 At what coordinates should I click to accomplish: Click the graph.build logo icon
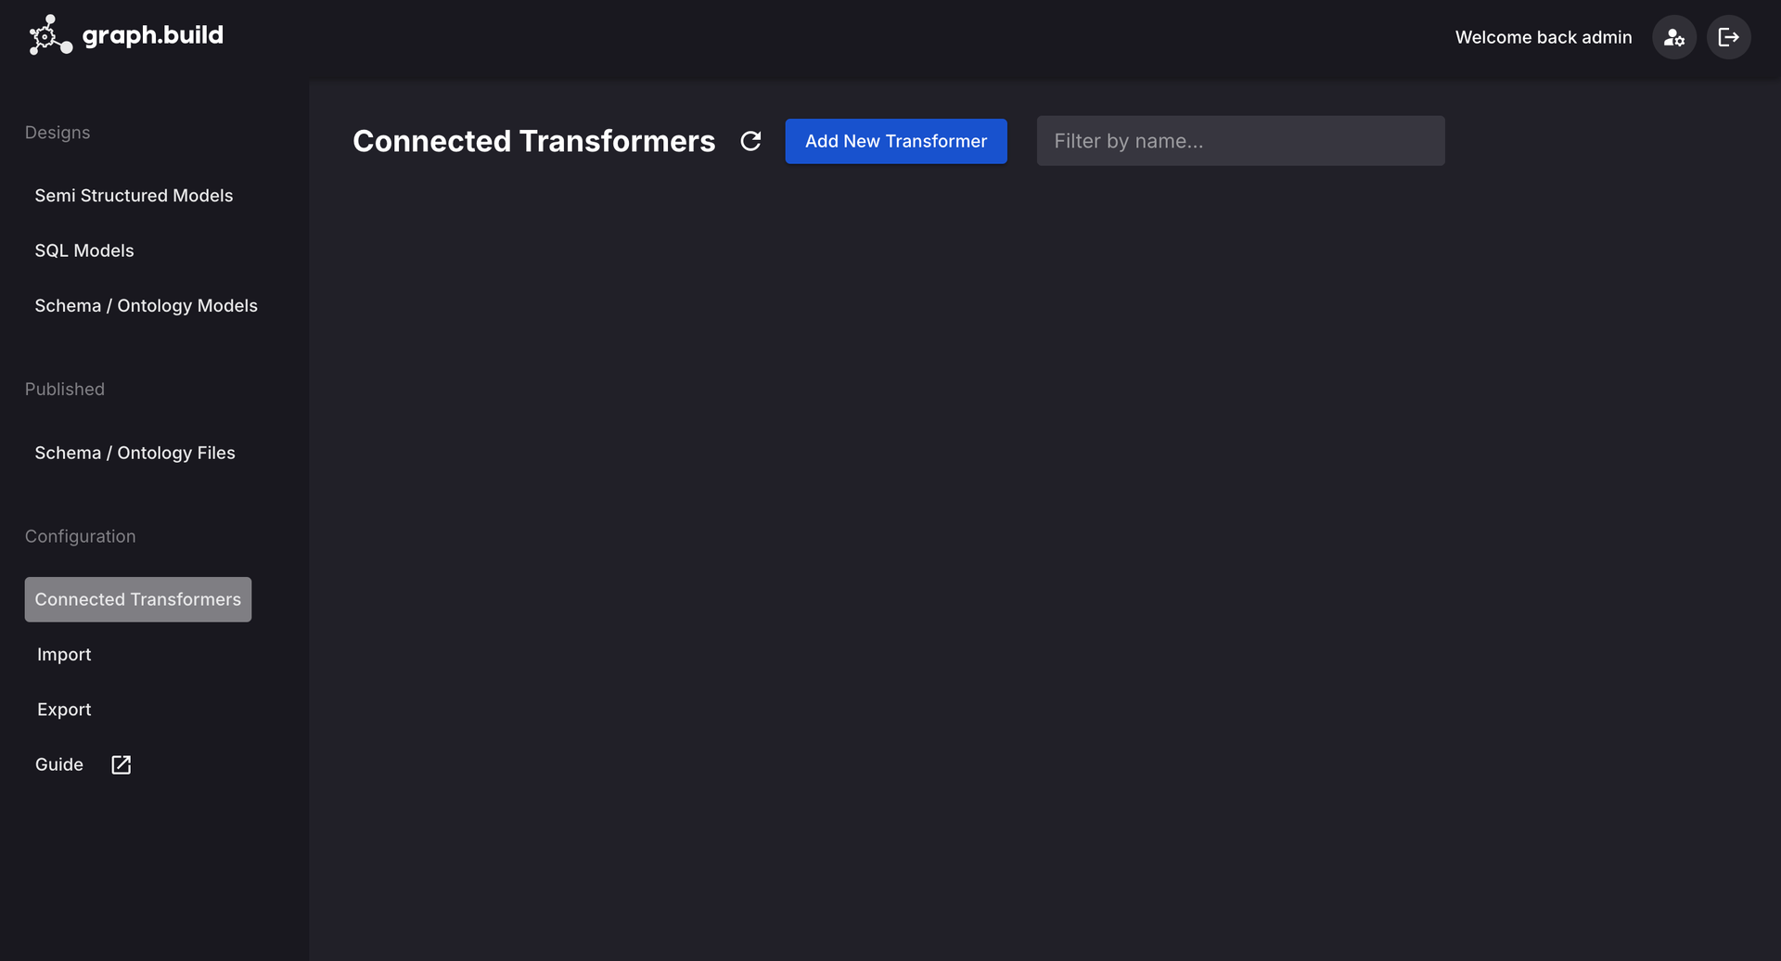tap(49, 35)
